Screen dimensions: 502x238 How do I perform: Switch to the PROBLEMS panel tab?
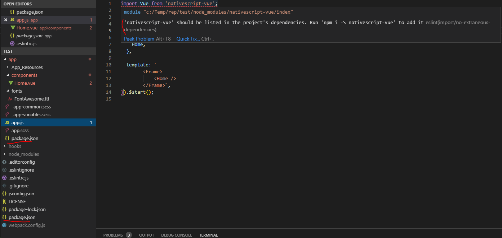click(113, 235)
